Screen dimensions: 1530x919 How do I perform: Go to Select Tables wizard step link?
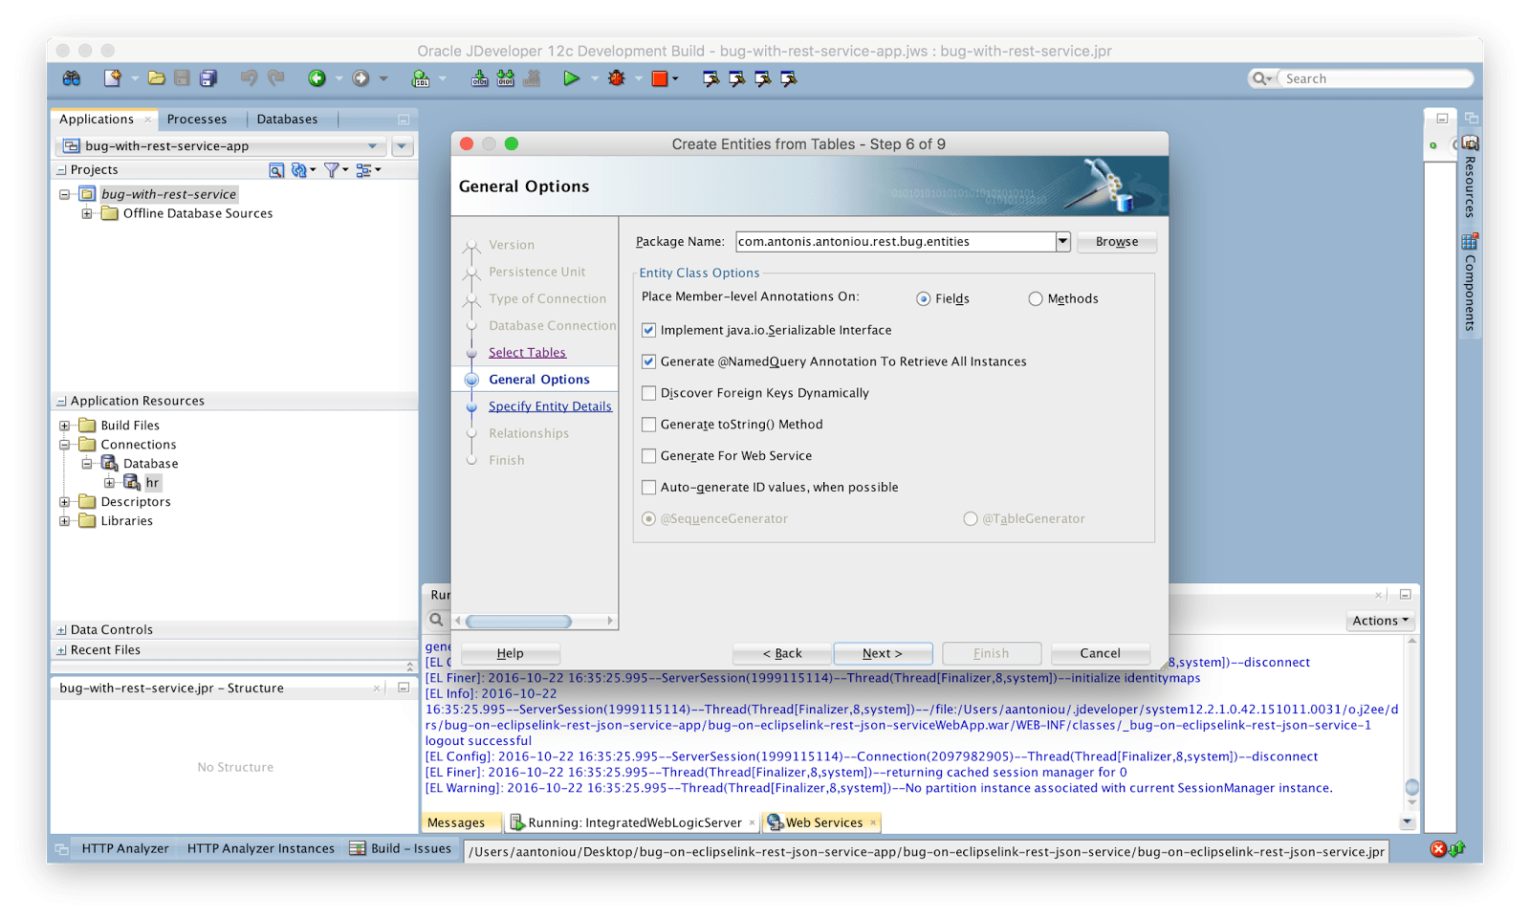click(527, 353)
